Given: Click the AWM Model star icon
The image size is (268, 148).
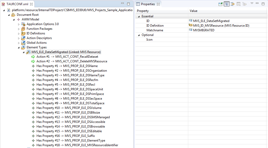Looking at the screenshot, I should [18, 19].
